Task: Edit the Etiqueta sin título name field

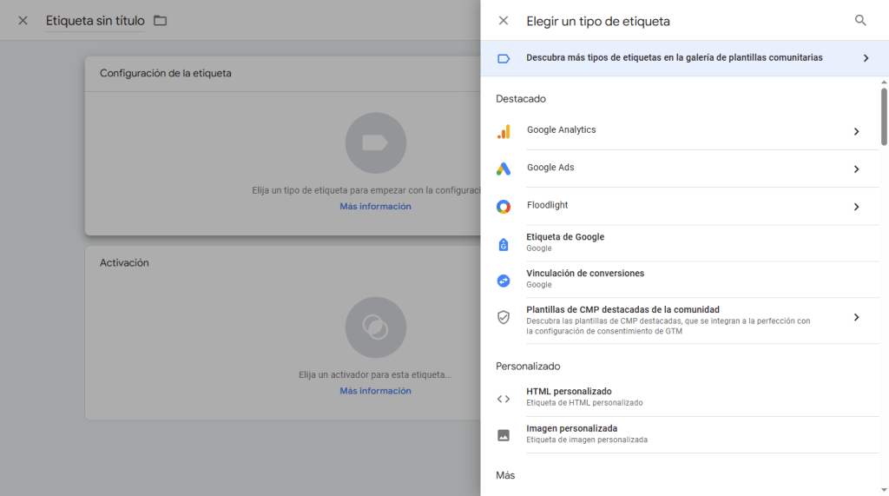Action: 95,21
